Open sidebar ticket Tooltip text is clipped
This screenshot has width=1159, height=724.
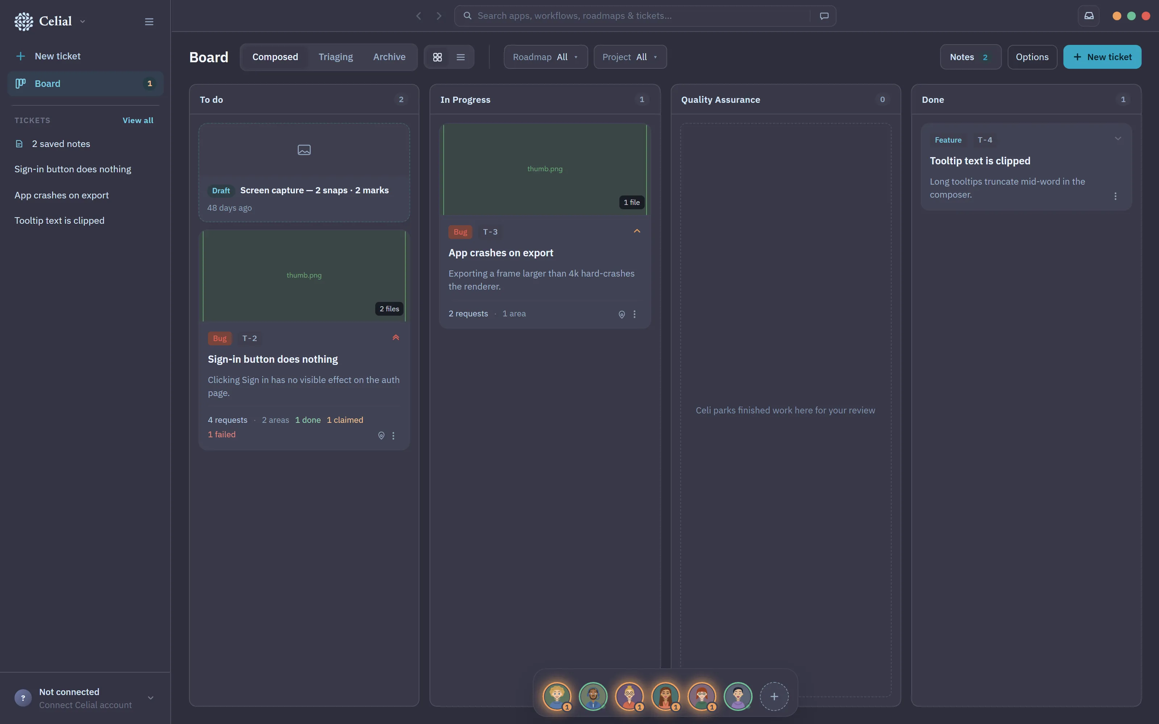point(59,221)
